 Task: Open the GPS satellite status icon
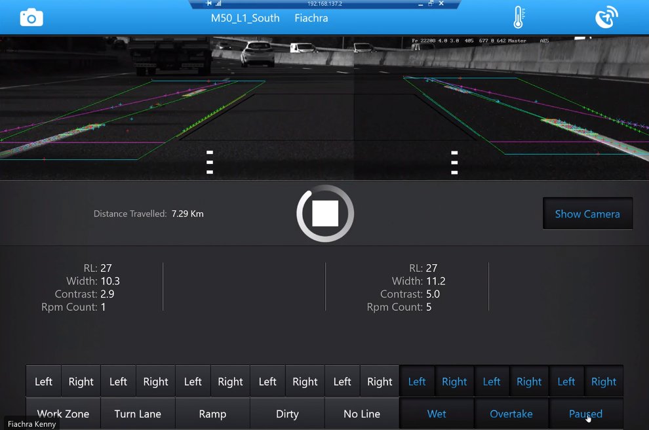[x=606, y=18]
